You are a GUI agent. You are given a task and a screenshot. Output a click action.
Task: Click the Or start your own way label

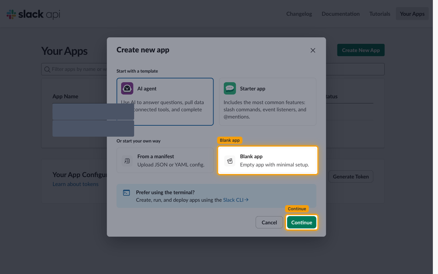(139, 141)
